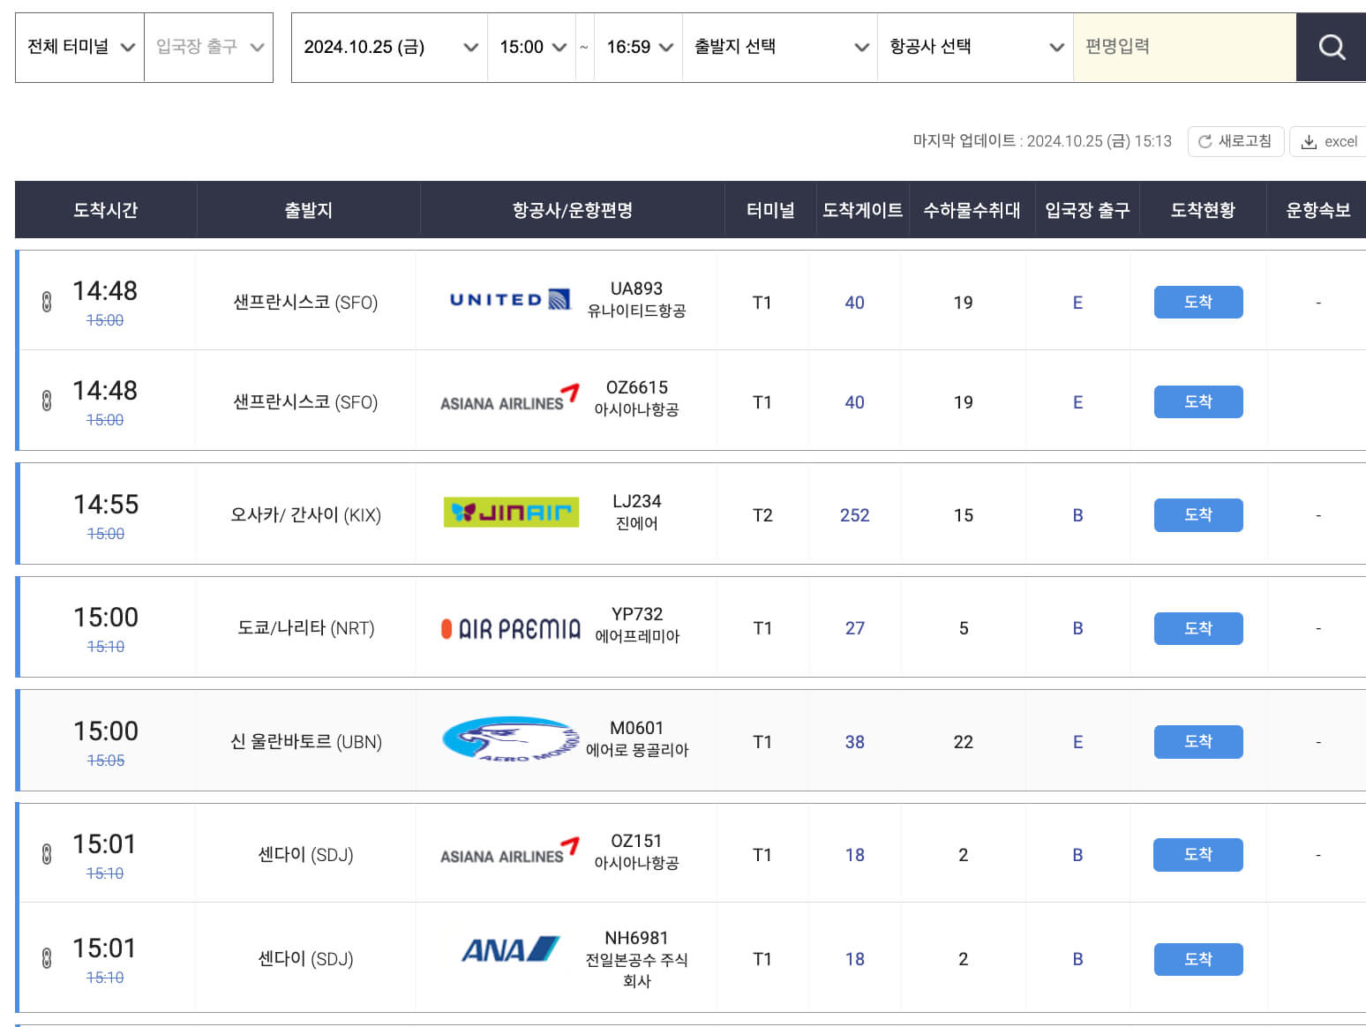
Task: Click the ANA logo
Action: (511, 949)
